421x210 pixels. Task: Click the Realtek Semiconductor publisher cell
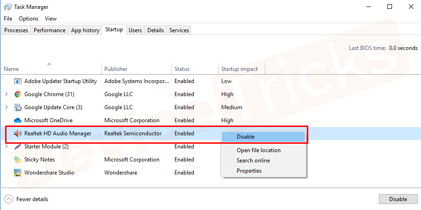(133, 133)
